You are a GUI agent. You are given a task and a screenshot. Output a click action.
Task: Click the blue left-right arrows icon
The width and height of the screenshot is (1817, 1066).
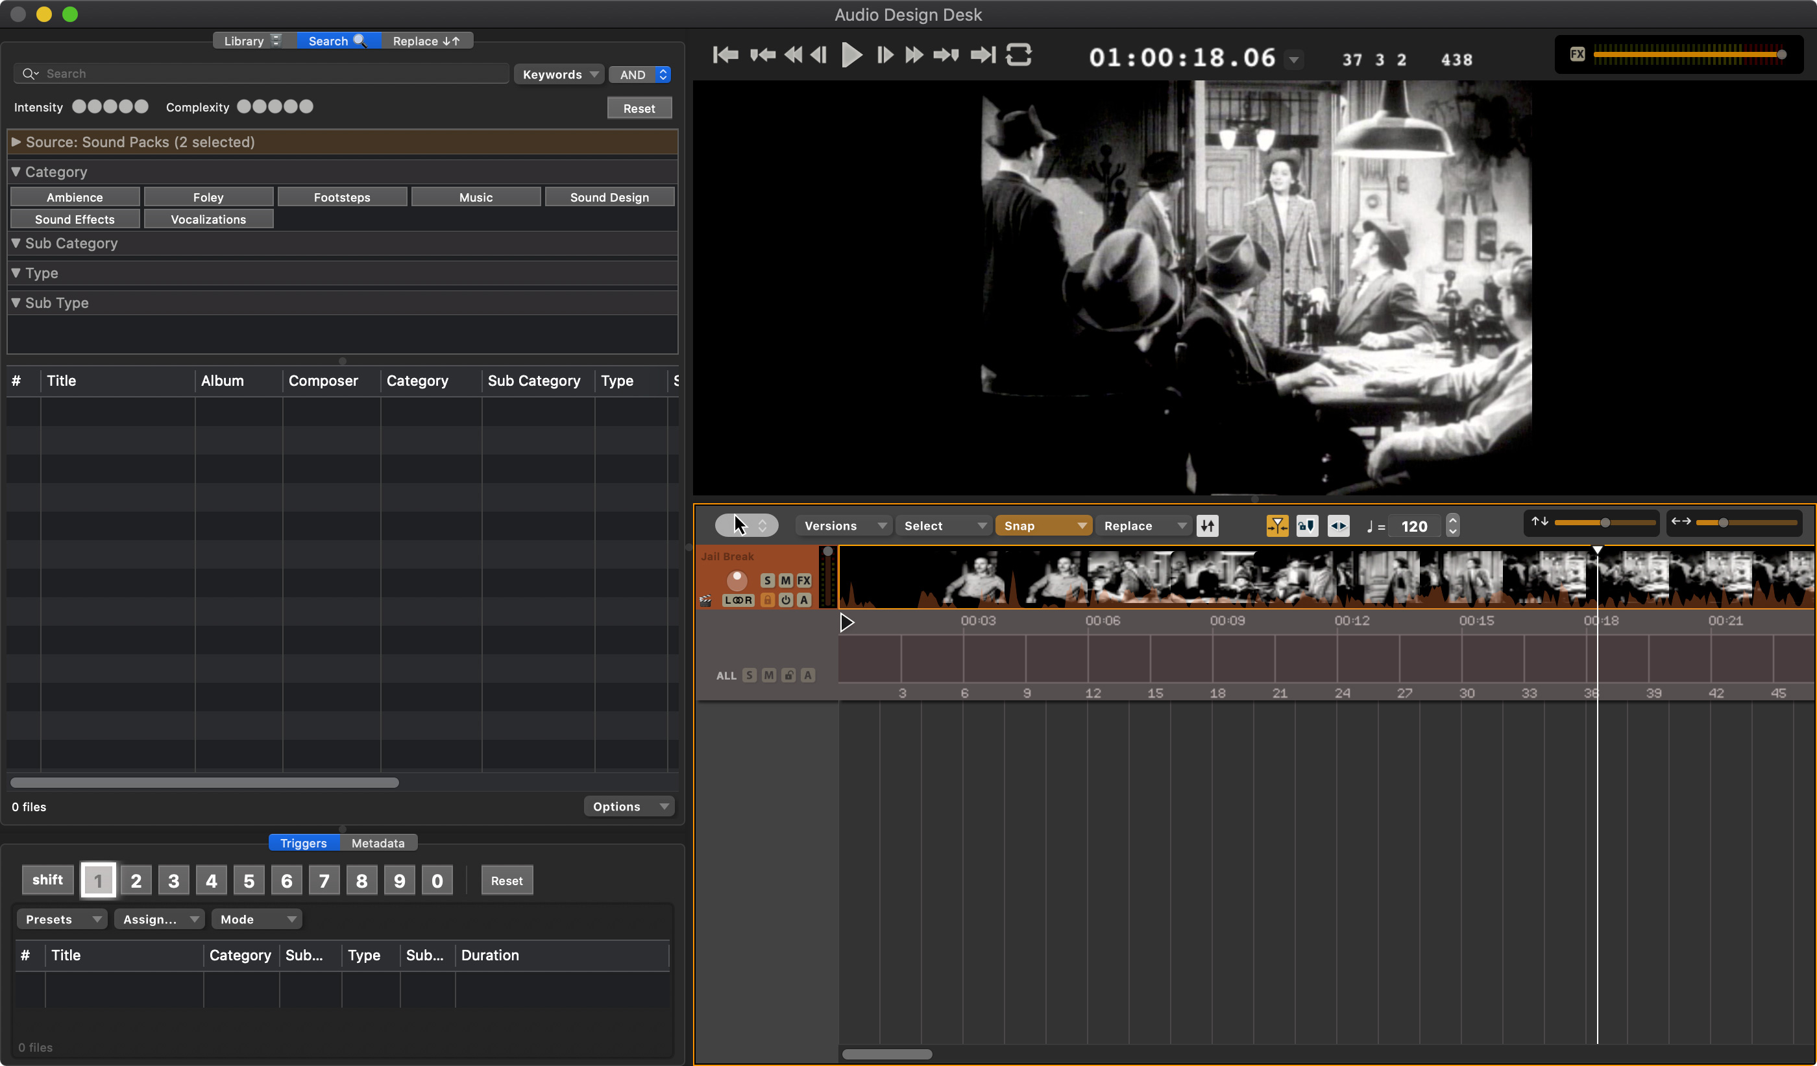[1338, 526]
